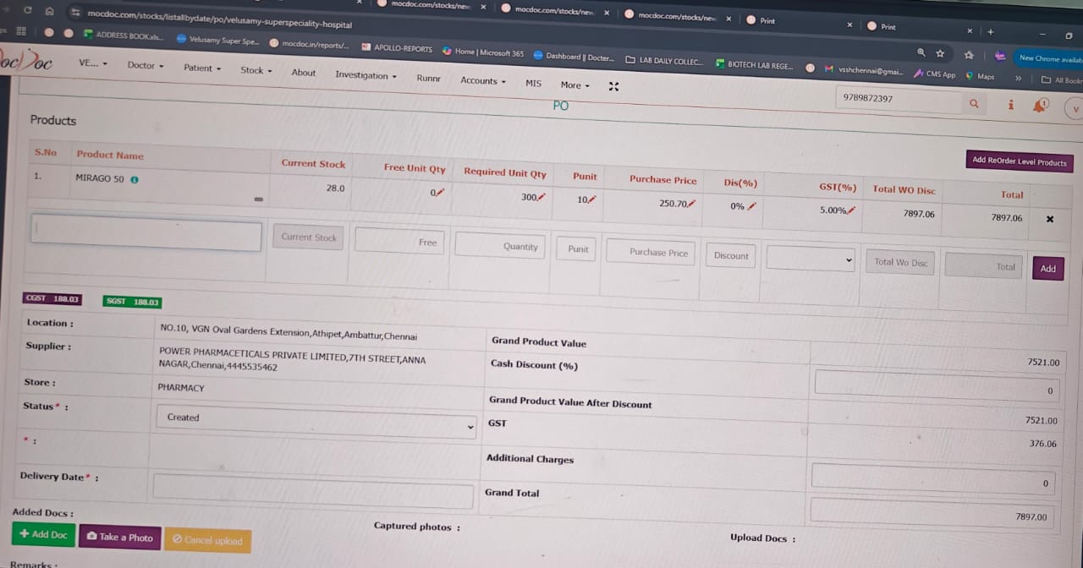Toggle the fullscreen expand icon in the navbar
The image size is (1083, 568).
pos(614,86)
